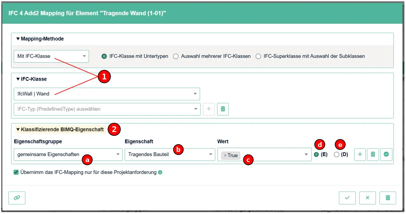
Task: Click the link icon button at bottom left
Action: coord(17,198)
